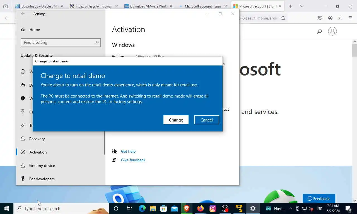Click magnifier icon in Find a setting

tap(97, 42)
